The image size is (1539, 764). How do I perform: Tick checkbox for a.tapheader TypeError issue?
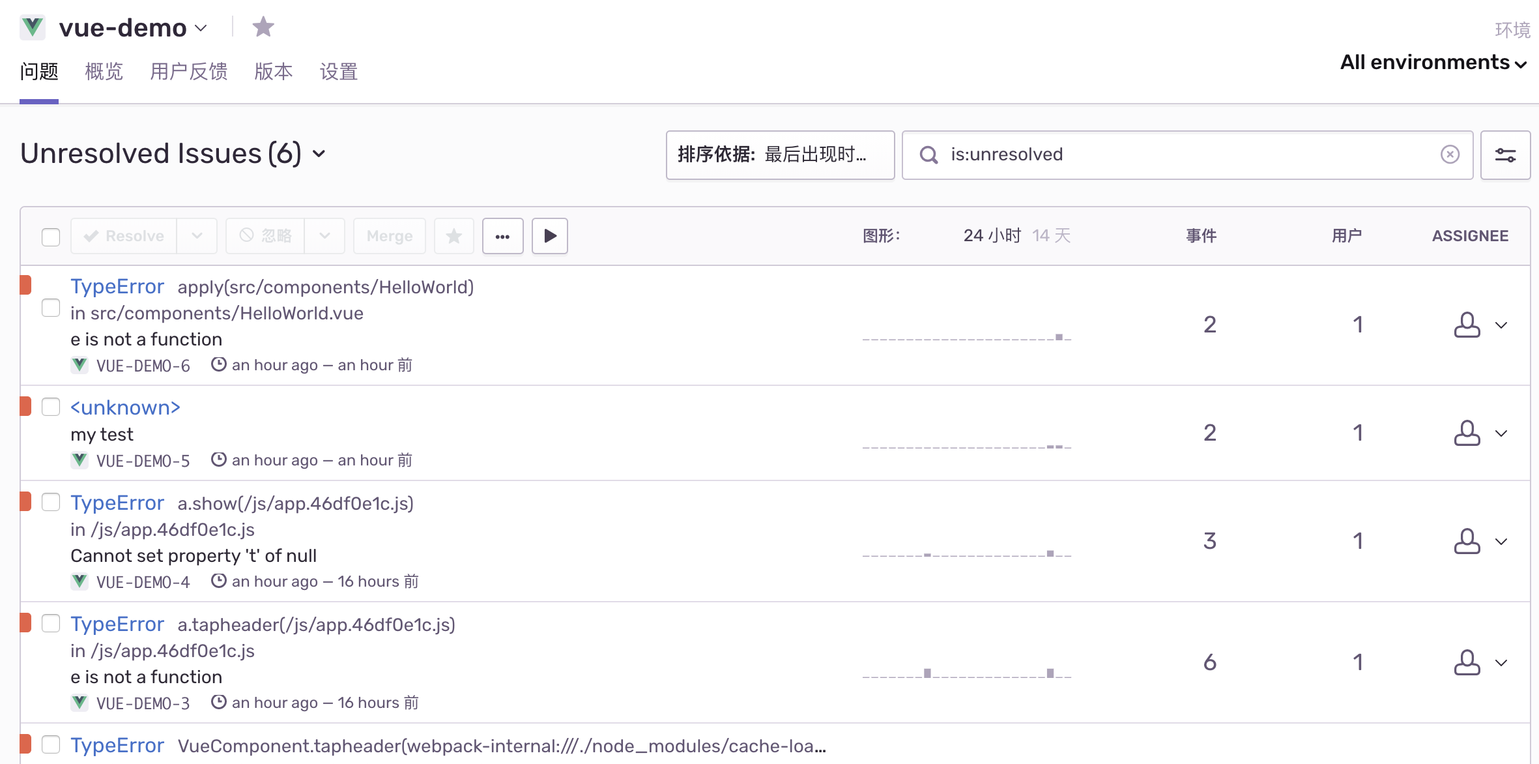click(51, 623)
